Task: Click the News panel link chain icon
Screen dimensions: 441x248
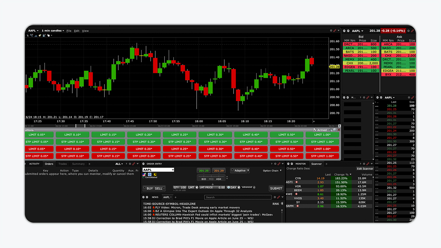Action: click(278, 197)
